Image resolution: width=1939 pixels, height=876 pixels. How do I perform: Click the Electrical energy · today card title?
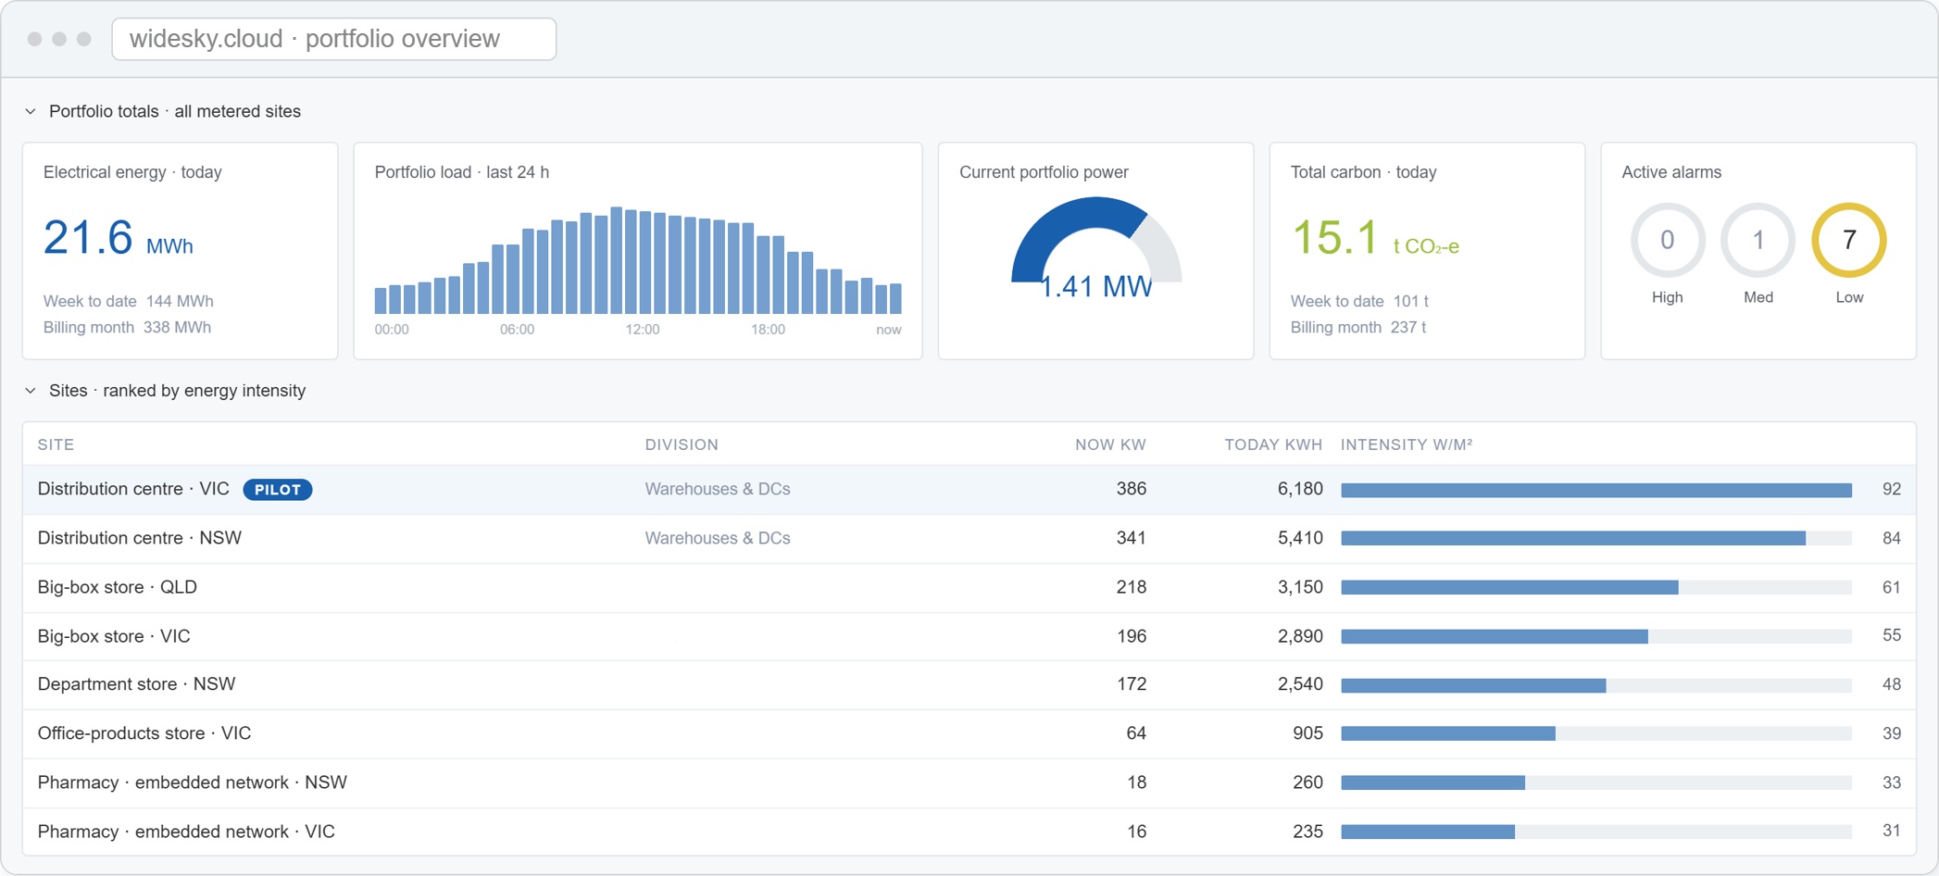132,173
